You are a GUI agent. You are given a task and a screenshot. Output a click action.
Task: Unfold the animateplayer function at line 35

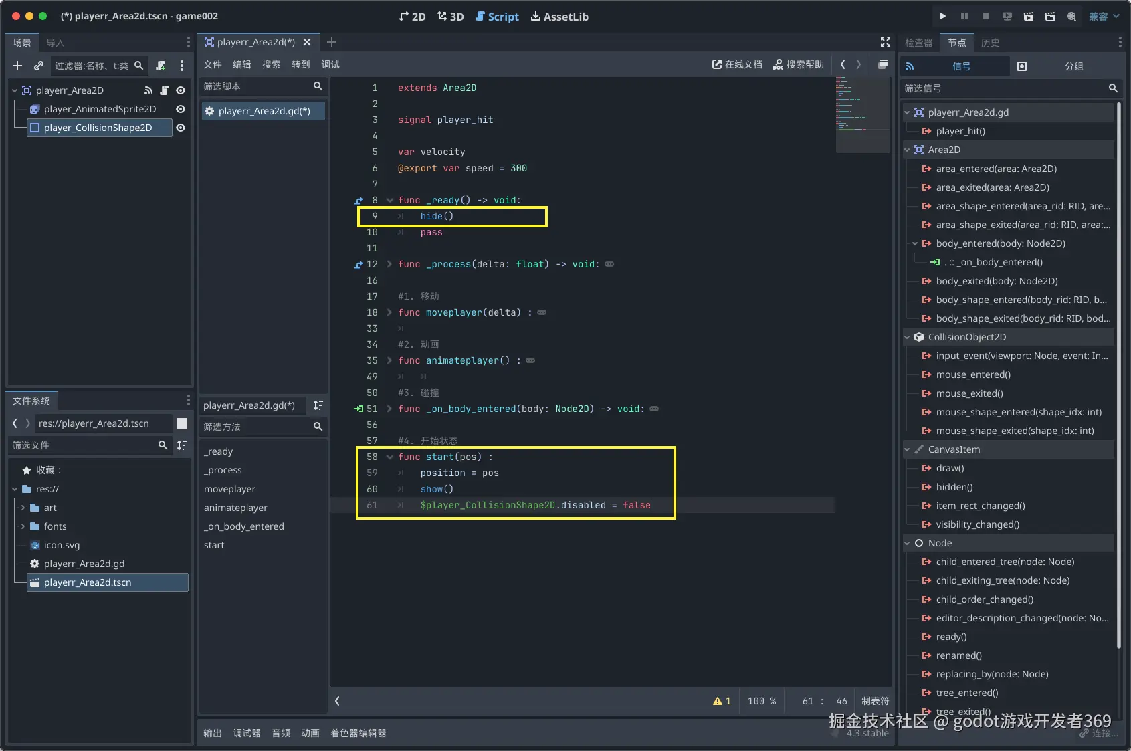[x=389, y=360]
